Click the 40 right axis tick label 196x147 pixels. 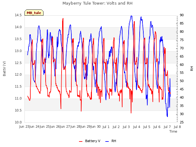[x=182, y=97]
